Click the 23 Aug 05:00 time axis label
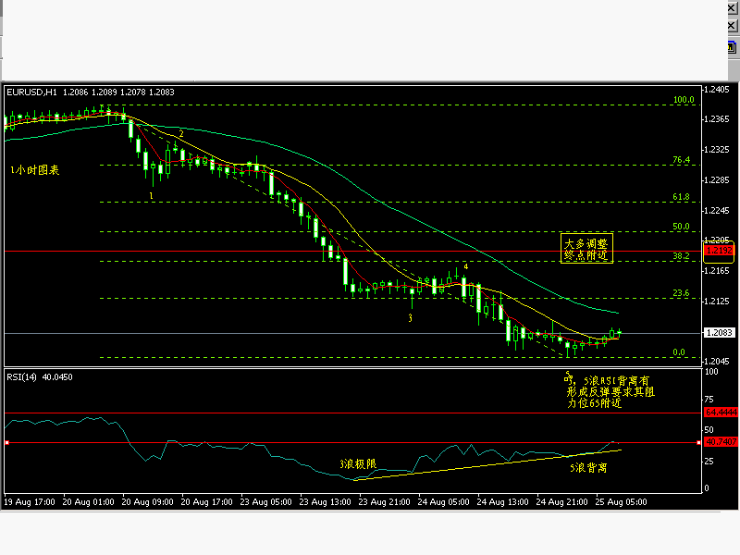The width and height of the screenshot is (740, 555). 265,502
